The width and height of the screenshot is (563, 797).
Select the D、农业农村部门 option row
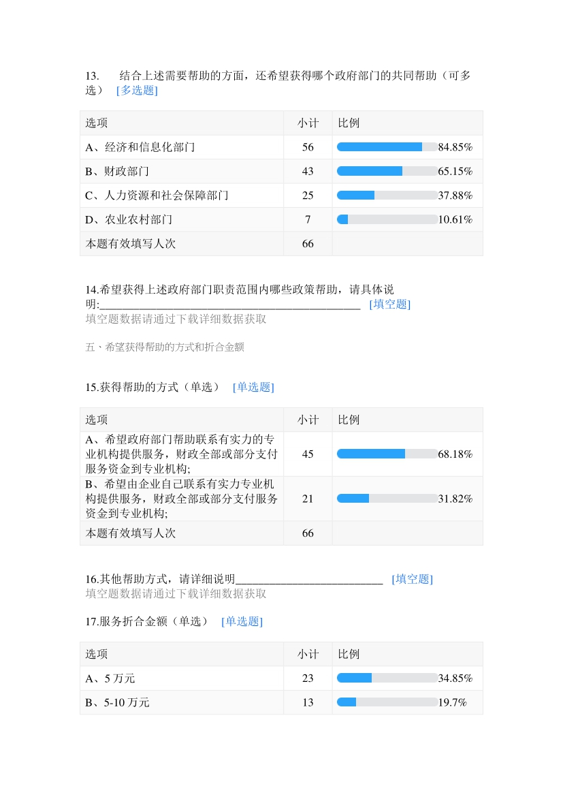click(129, 220)
